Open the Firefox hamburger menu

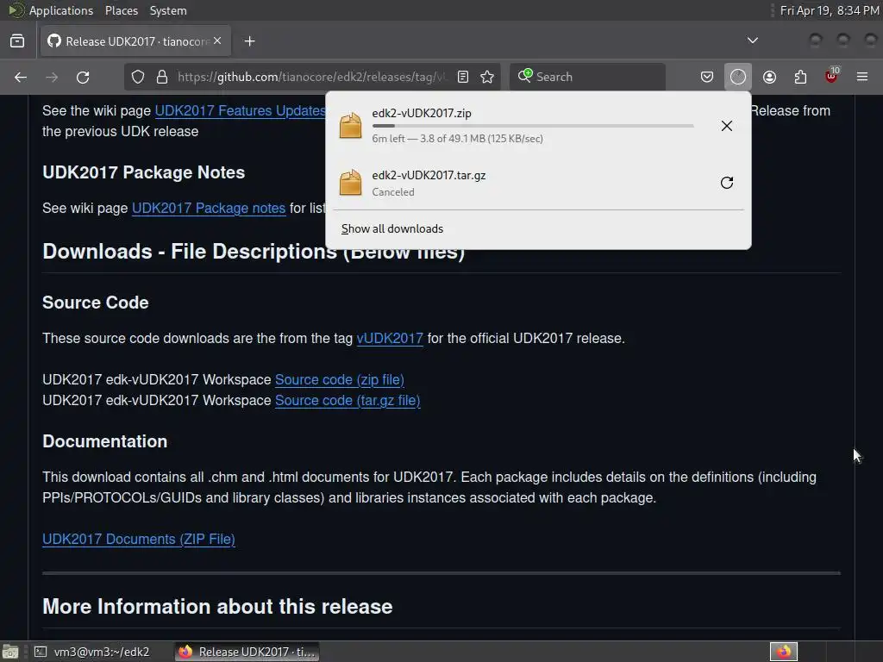point(862,77)
